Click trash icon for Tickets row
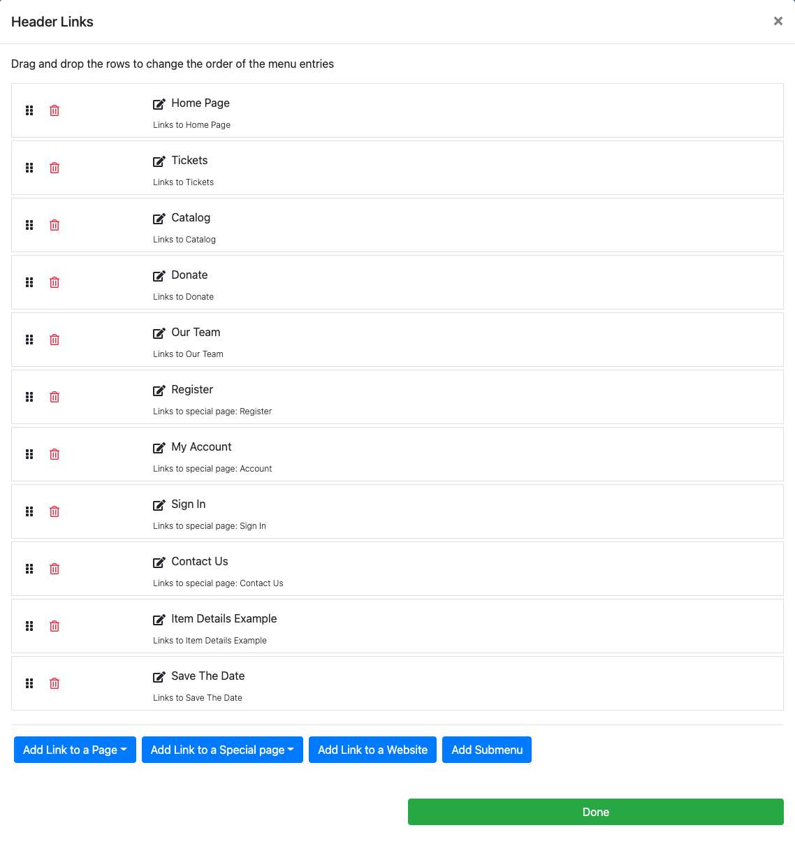 pyautogui.click(x=54, y=168)
